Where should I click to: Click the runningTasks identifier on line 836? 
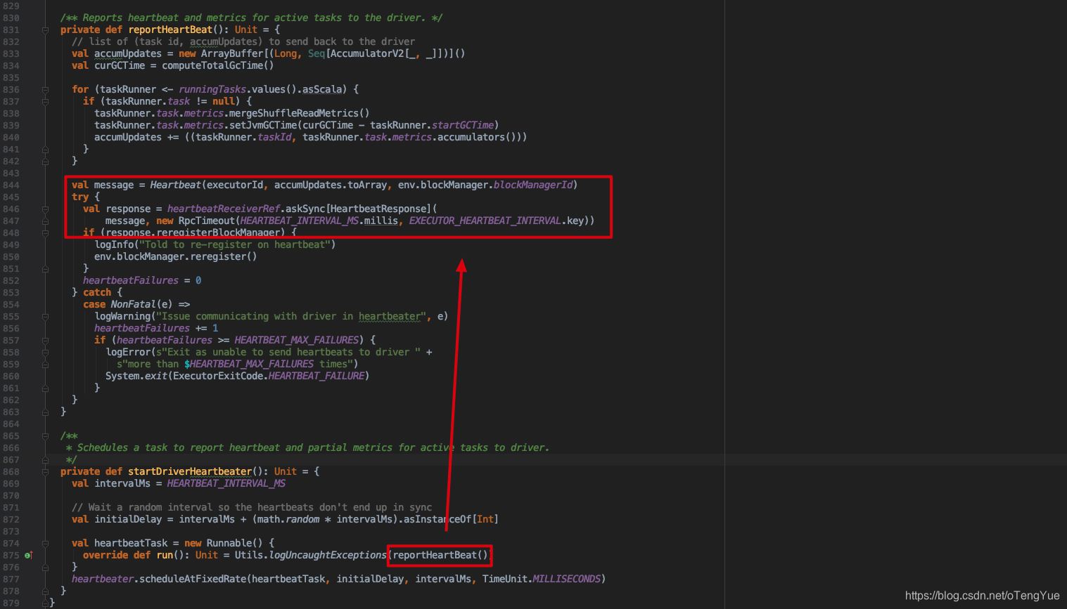tap(212, 89)
